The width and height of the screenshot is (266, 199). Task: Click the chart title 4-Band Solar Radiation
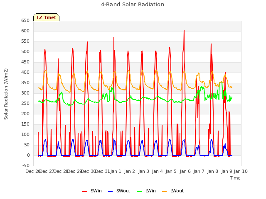[133, 5]
